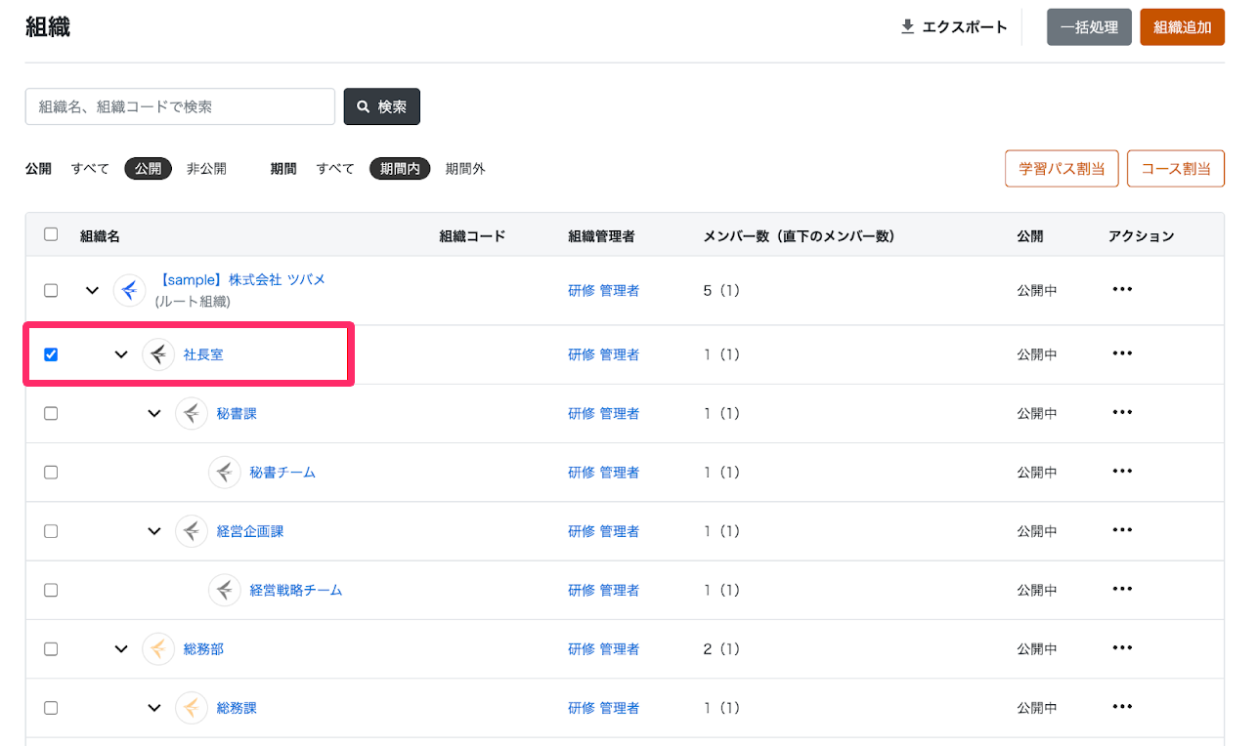Select the 公開 filter pill
The height and width of the screenshot is (746, 1258).
tap(148, 169)
